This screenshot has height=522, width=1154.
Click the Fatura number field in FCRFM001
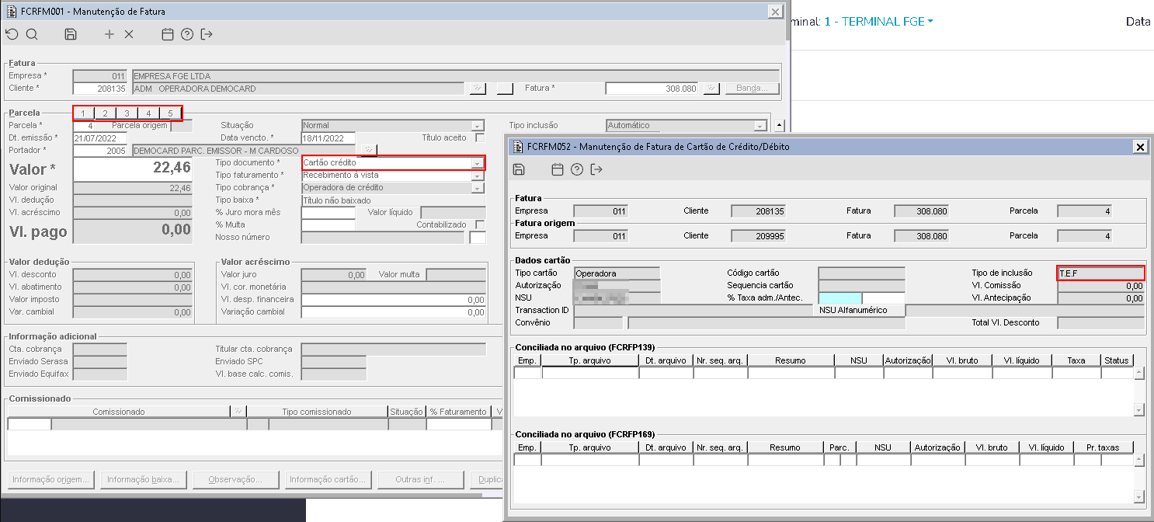tap(652, 89)
